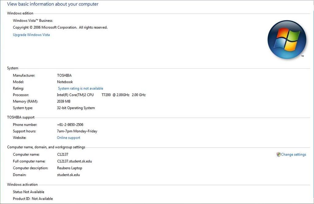Click the Windows edition section heading

point(20,13)
